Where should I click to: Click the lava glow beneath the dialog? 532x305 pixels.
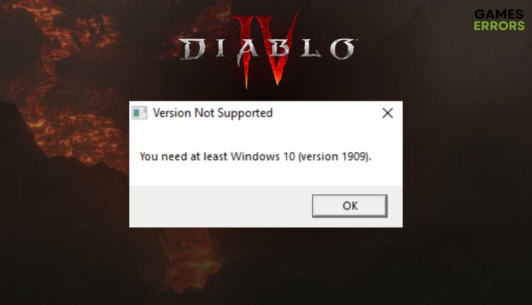point(190,258)
